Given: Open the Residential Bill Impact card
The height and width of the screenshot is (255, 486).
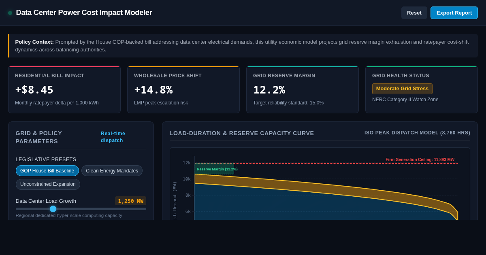Looking at the screenshot, I should click(64, 89).
